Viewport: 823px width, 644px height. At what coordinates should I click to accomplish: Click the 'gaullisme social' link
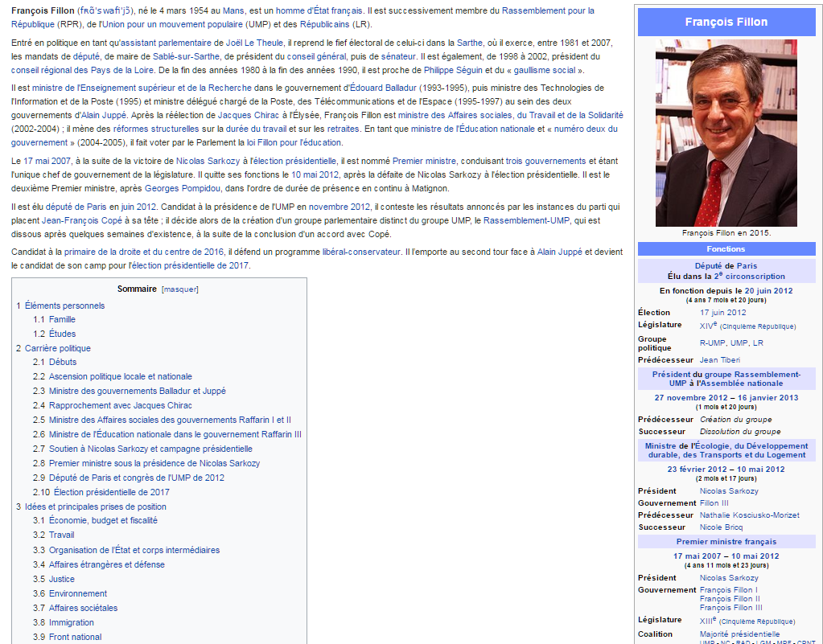point(545,70)
